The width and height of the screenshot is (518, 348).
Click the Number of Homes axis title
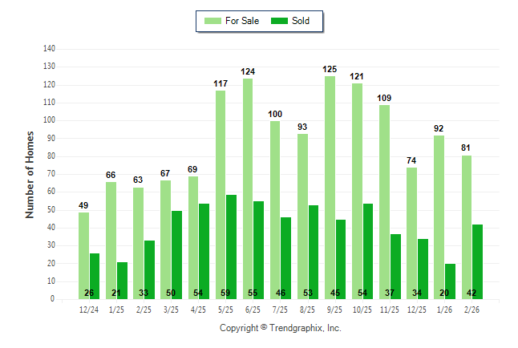30,174
